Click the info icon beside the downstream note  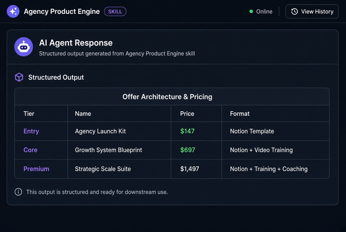(18, 192)
